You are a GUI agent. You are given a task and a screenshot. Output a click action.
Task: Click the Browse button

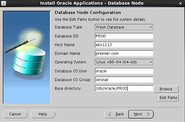pyautogui.click(x=166, y=89)
